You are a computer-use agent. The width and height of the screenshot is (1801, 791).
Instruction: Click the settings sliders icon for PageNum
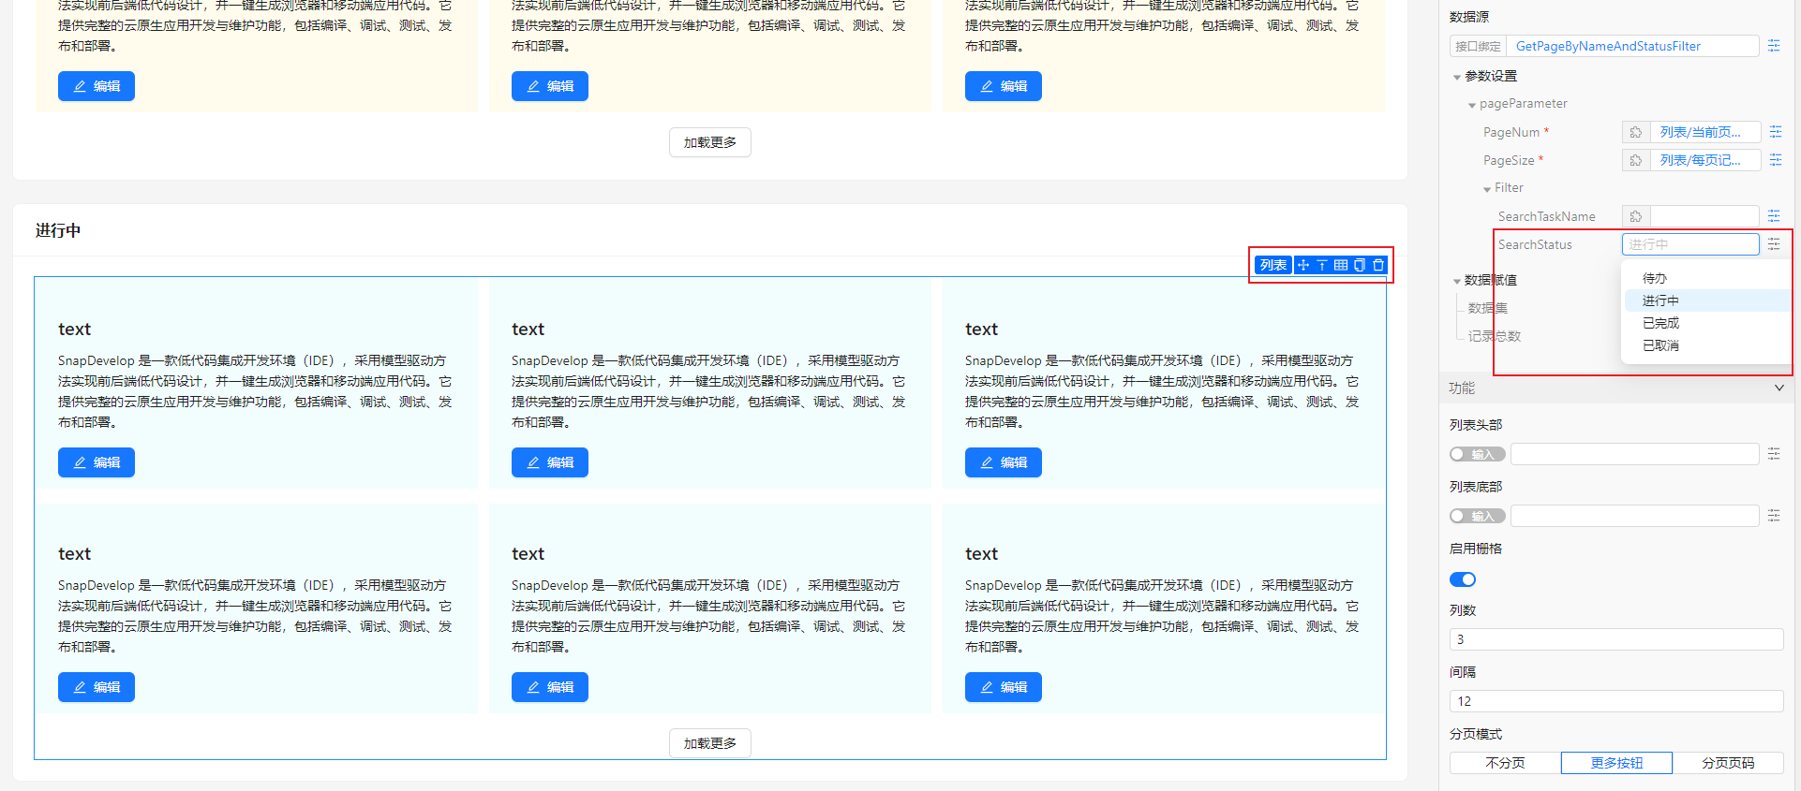(1775, 132)
